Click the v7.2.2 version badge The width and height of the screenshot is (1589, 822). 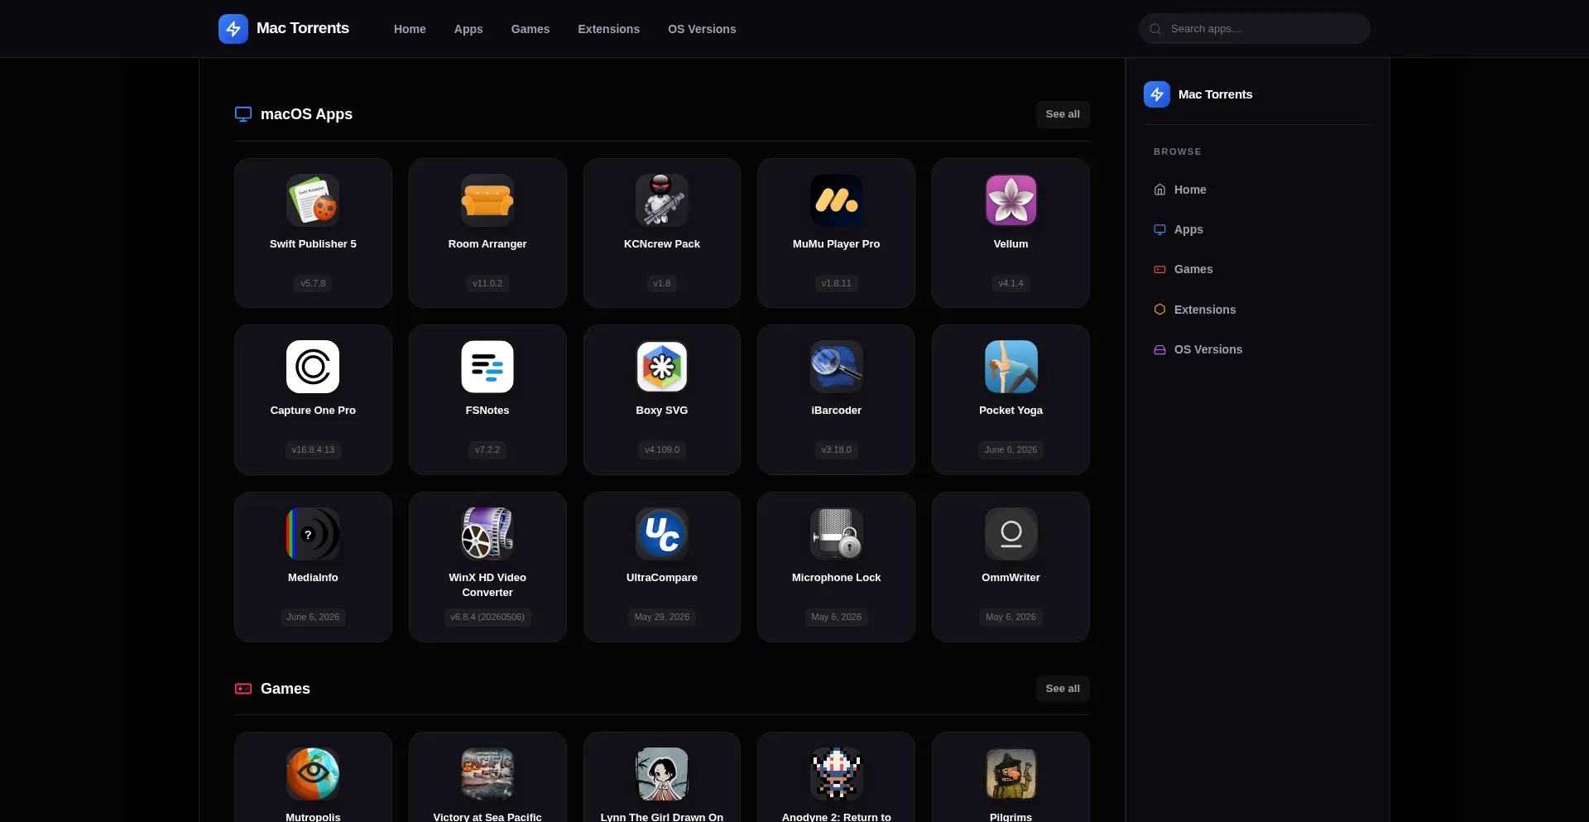[x=487, y=450]
